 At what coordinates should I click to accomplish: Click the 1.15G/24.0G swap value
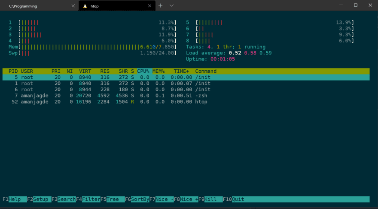(157, 53)
